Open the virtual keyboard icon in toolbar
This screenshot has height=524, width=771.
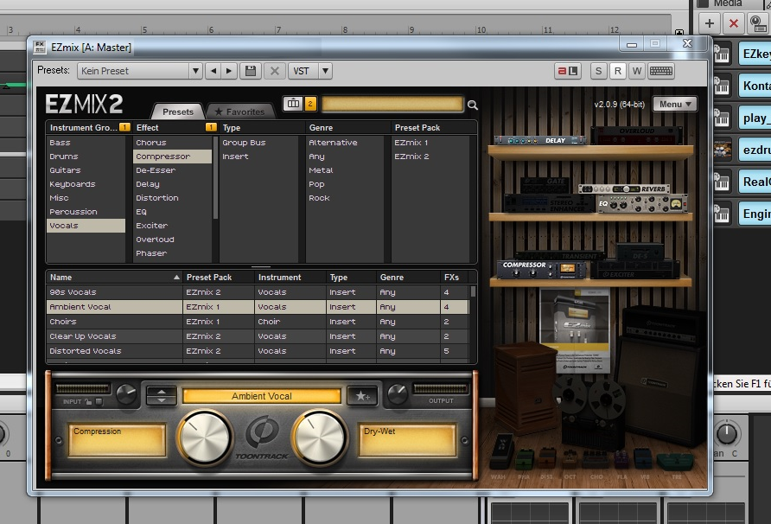[x=661, y=71]
